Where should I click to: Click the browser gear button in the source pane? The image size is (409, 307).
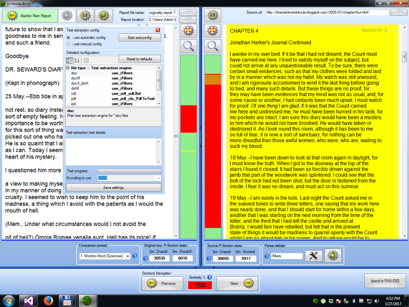click(x=212, y=16)
